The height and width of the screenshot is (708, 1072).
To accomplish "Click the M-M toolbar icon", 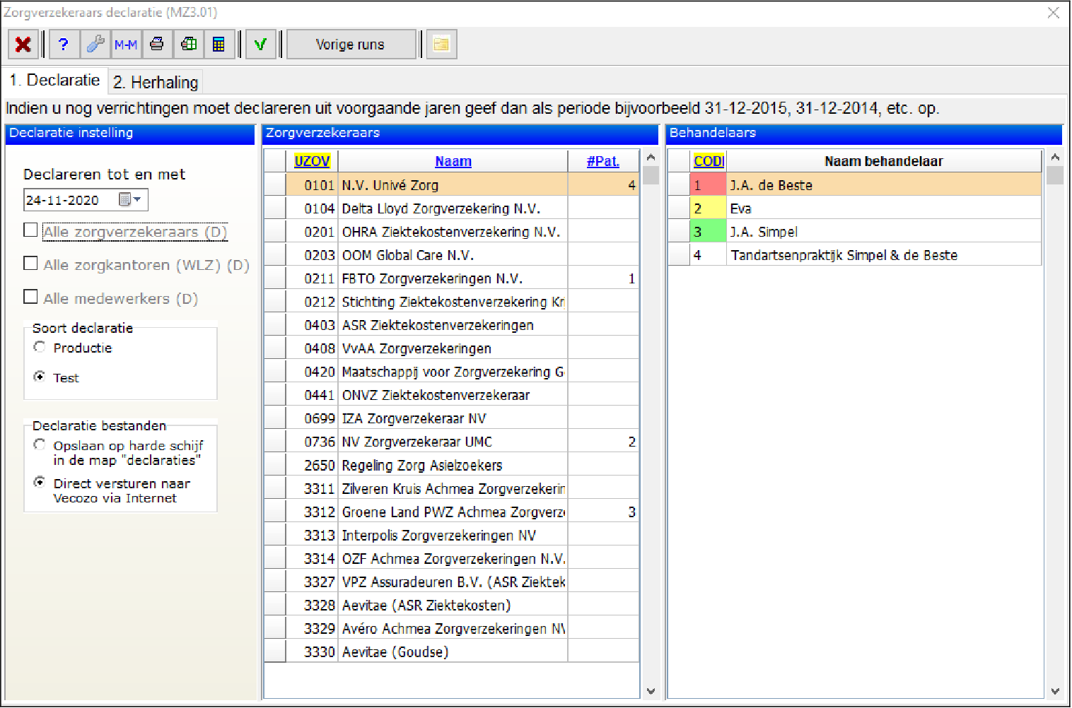I will click(126, 45).
